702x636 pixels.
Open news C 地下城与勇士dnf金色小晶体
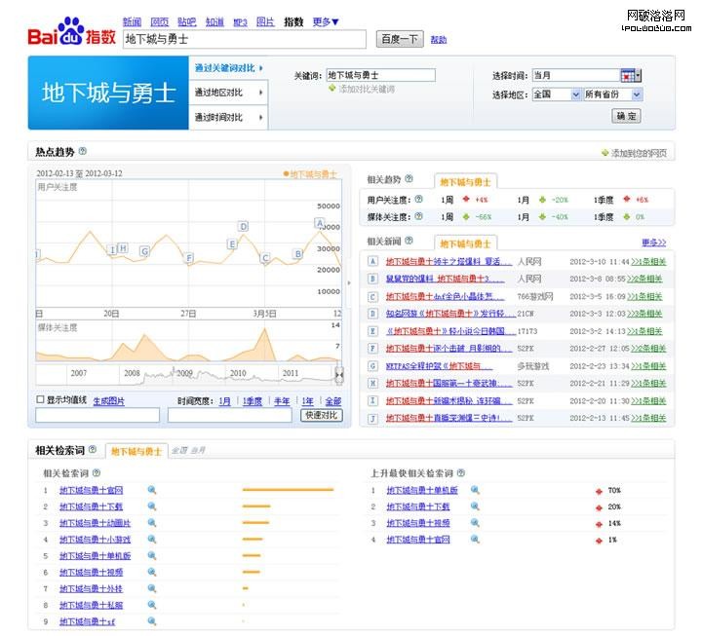(x=445, y=296)
